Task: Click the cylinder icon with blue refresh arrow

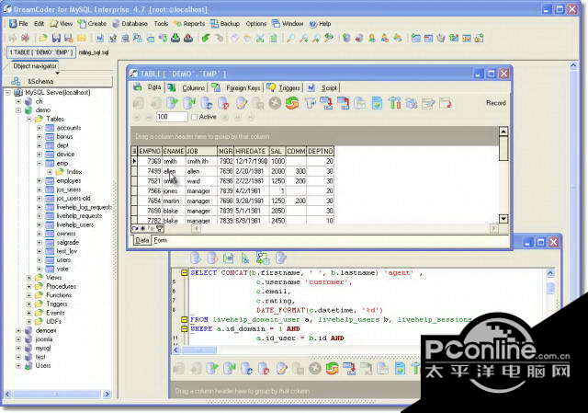Action: 207,103
